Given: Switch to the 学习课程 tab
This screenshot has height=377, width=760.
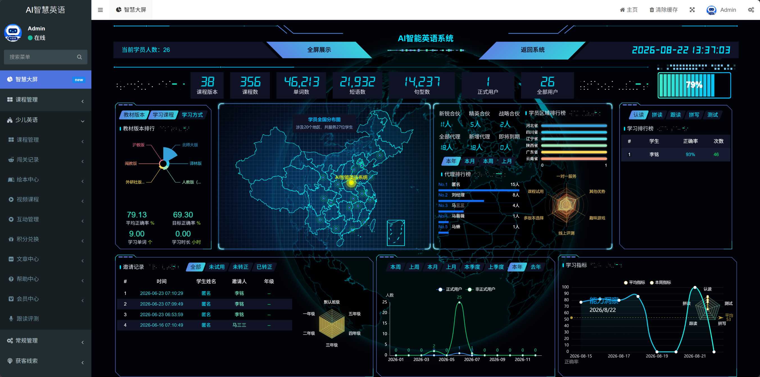Looking at the screenshot, I should coord(163,115).
